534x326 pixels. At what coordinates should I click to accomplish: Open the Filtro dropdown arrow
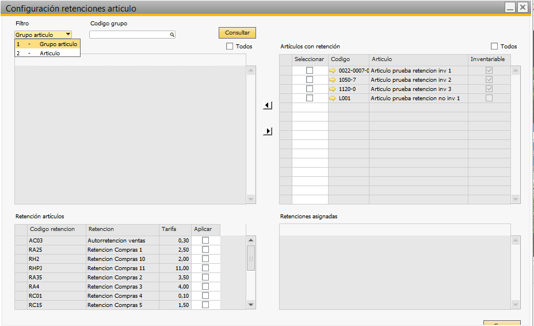tap(68, 35)
